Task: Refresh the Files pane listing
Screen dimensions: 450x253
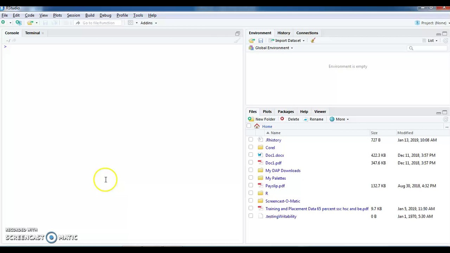Action: point(445,119)
